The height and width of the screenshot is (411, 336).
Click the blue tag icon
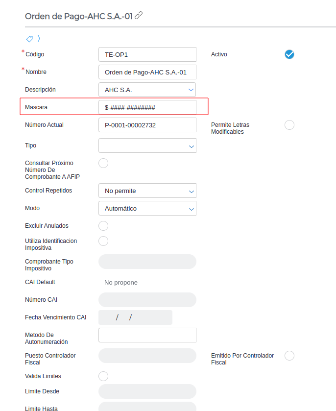[x=29, y=39]
